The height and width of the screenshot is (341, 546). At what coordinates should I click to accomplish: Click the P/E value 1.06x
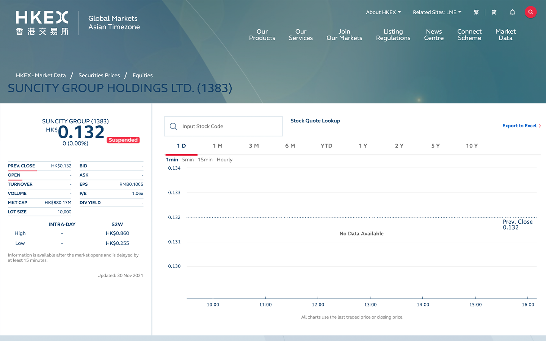tap(138, 194)
